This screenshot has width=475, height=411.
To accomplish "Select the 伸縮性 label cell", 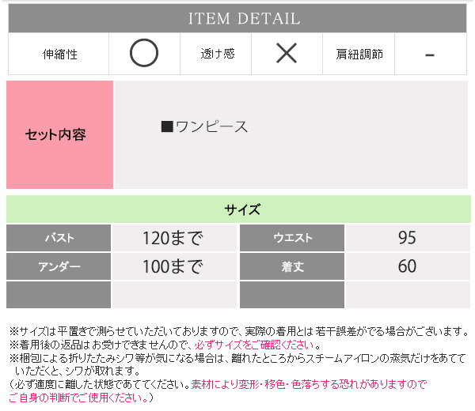I will tap(60, 55).
